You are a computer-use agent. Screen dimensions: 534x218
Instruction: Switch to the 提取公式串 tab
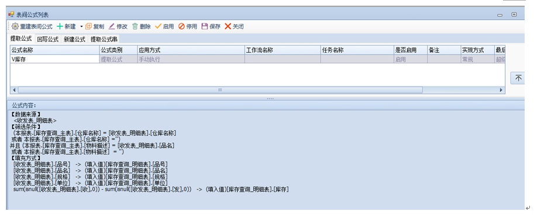(104, 39)
